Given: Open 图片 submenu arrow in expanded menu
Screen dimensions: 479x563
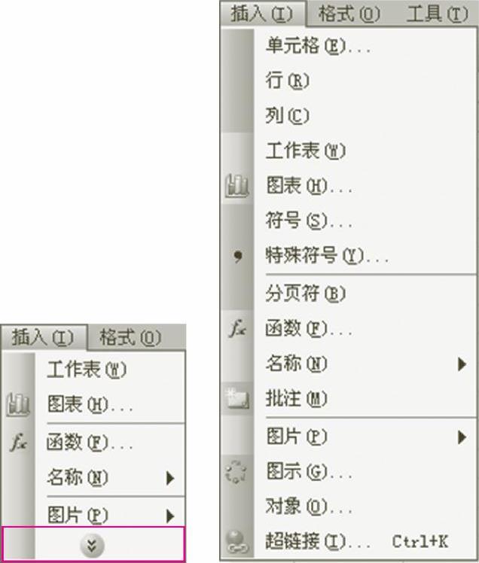Looking at the screenshot, I should [462, 437].
